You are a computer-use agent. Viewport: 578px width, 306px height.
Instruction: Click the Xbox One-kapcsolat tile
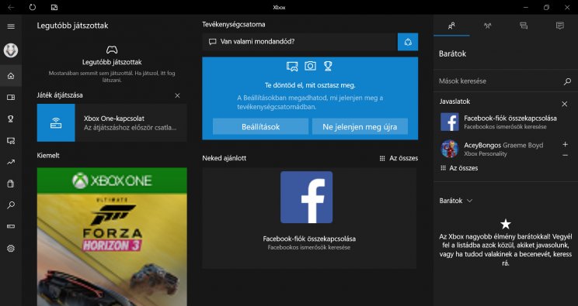[112, 123]
